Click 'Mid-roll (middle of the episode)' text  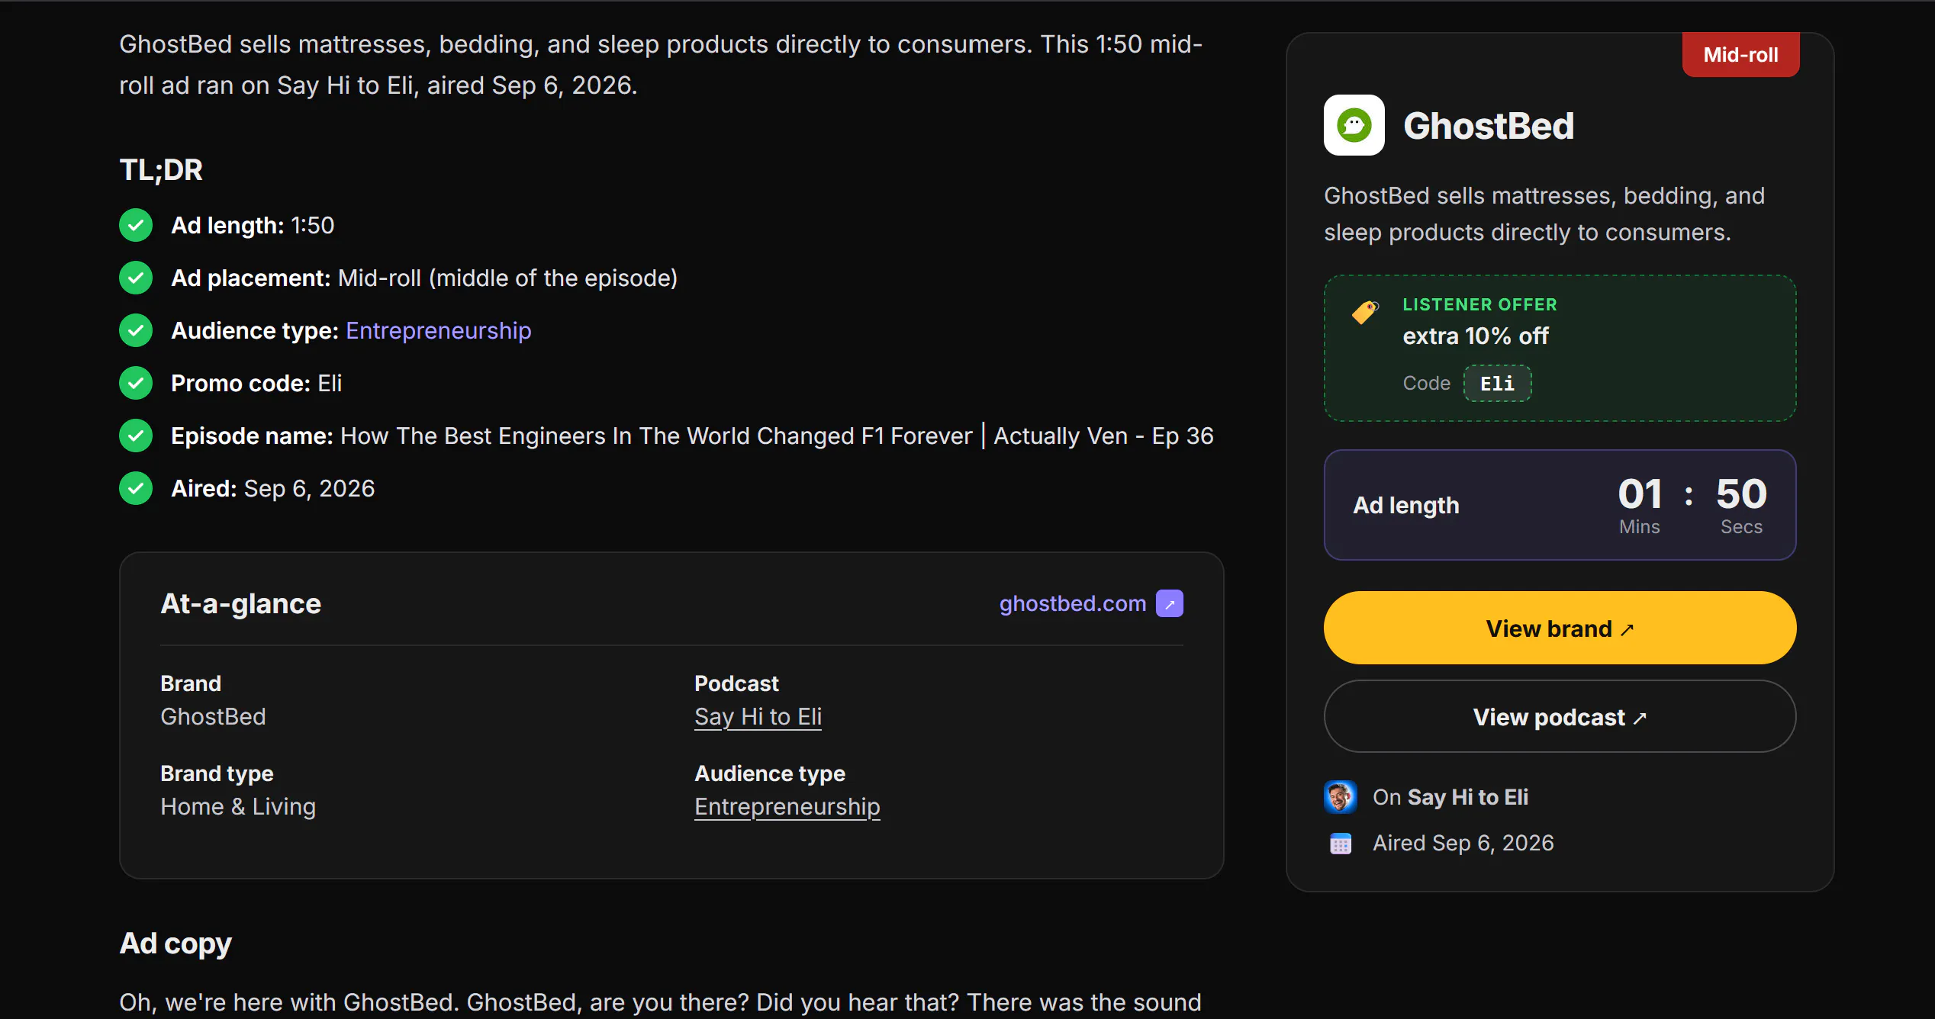pyautogui.click(x=507, y=278)
